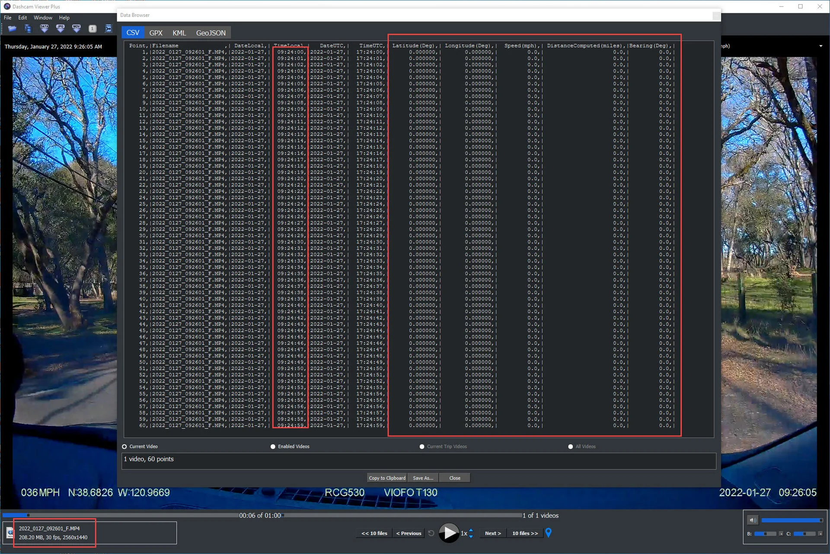Increase playback speed with up arrow
830x554 pixels.
click(471, 530)
